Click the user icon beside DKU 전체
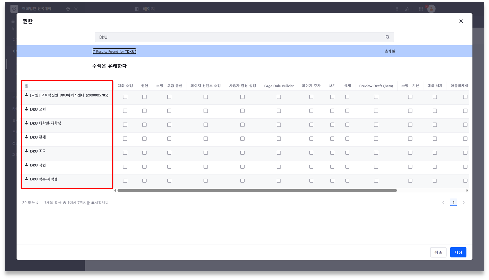Screen dimensions: 489x280 click(x=27, y=137)
